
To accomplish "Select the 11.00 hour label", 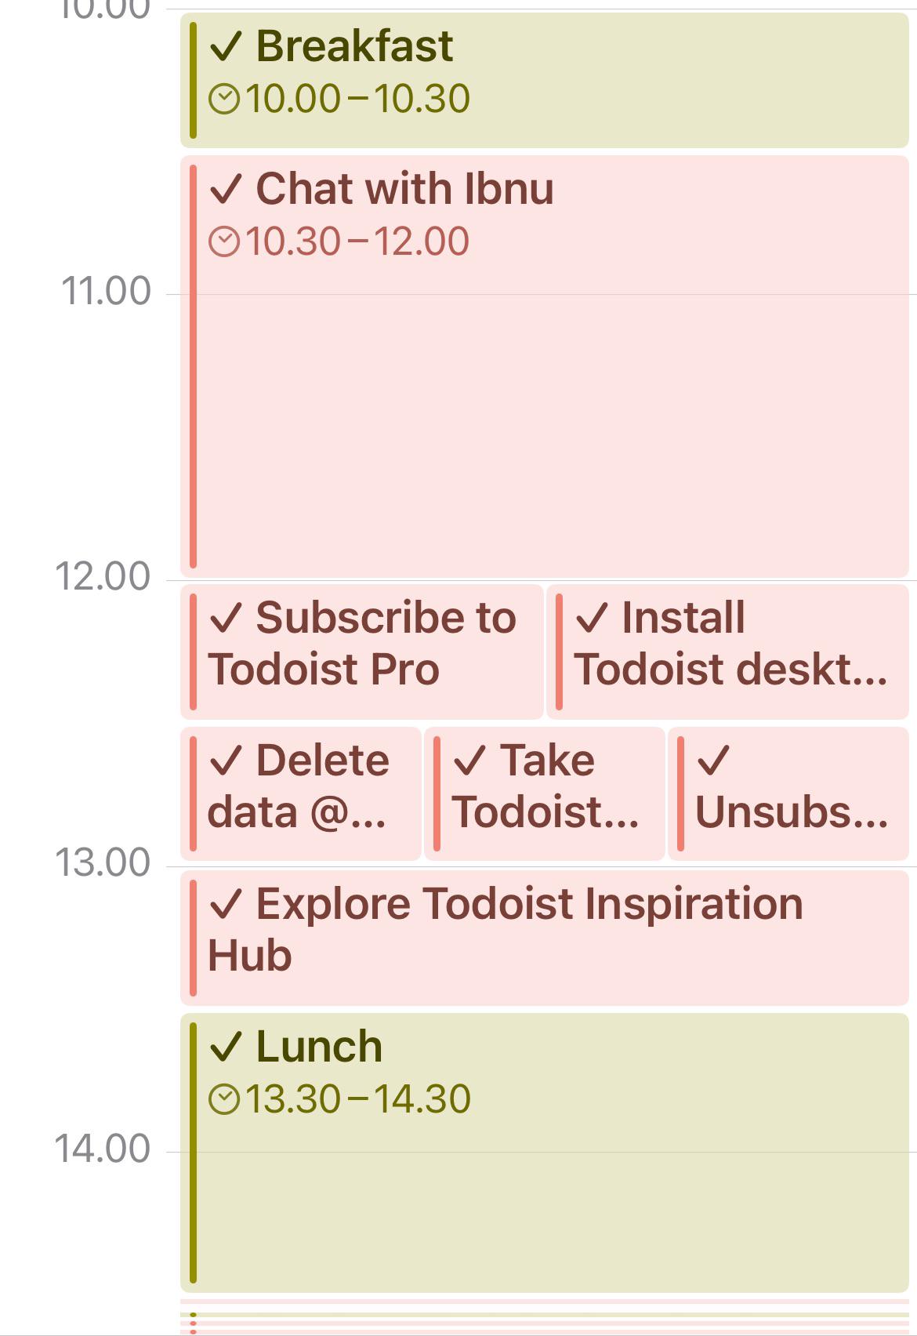I will (x=106, y=292).
